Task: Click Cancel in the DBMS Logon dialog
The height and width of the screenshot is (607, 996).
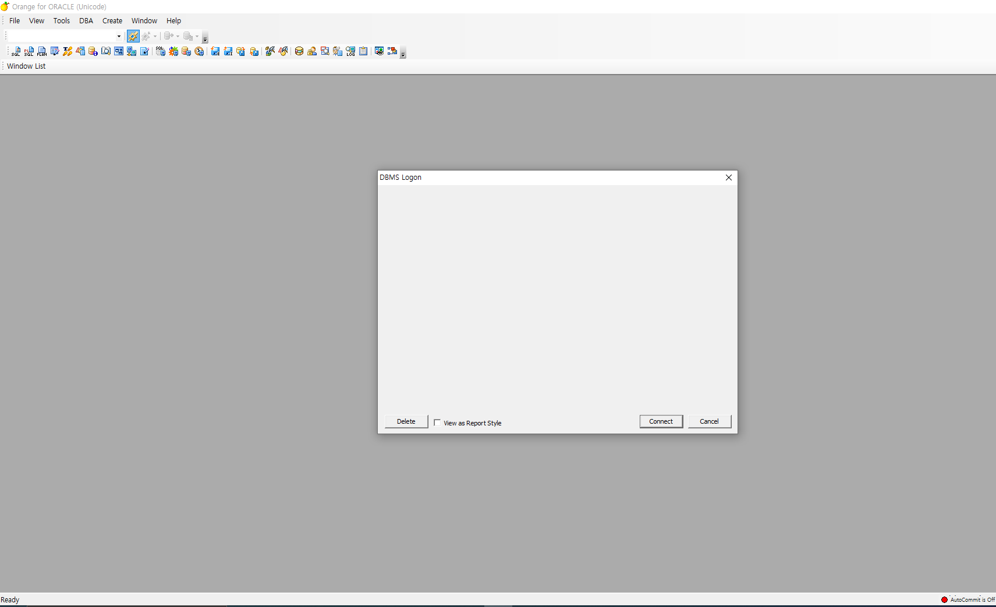Action: [x=709, y=421]
